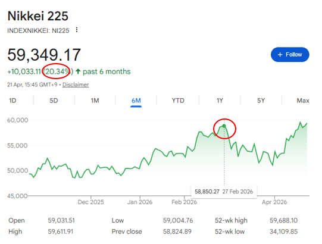Click the High value 59,611.91
The image size is (322, 244).
[60, 232]
